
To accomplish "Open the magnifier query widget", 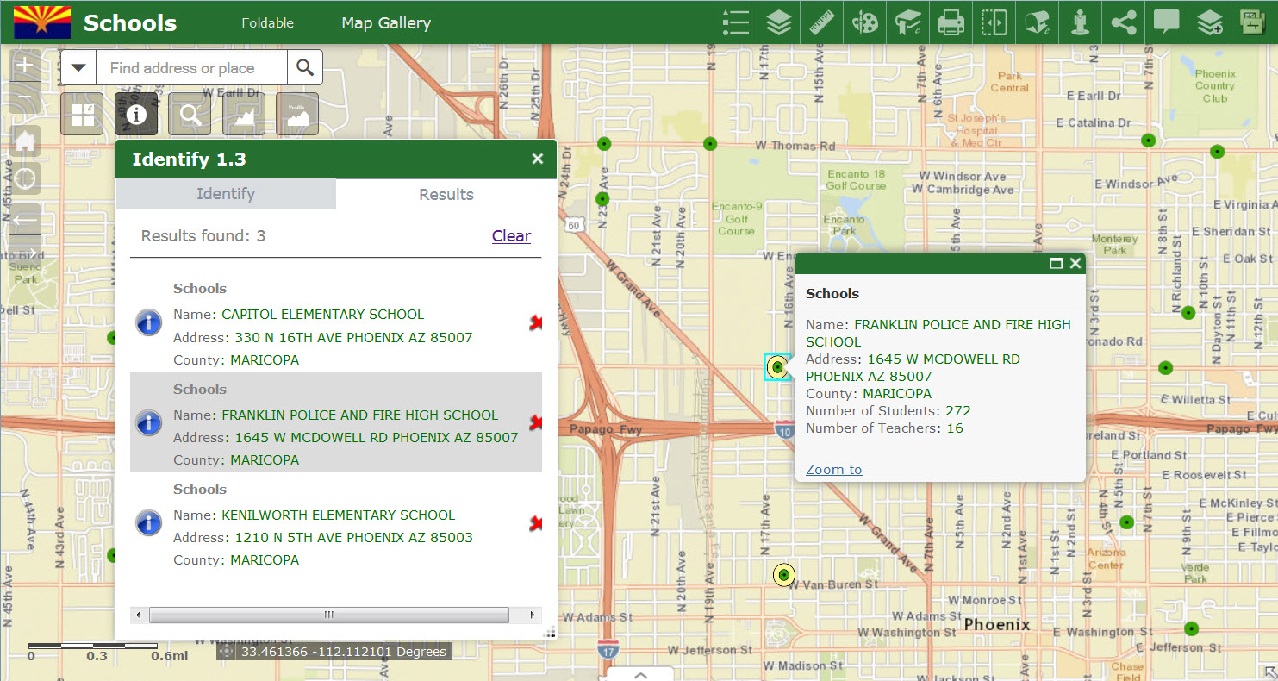I will point(190,114).
